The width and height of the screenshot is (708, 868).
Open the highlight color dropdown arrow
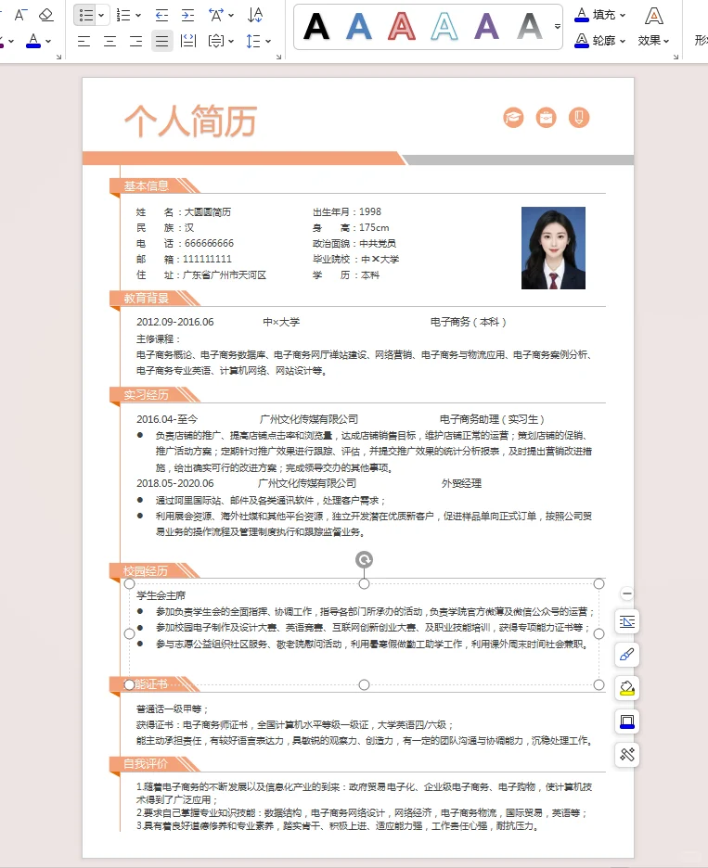tap(11, 41)
